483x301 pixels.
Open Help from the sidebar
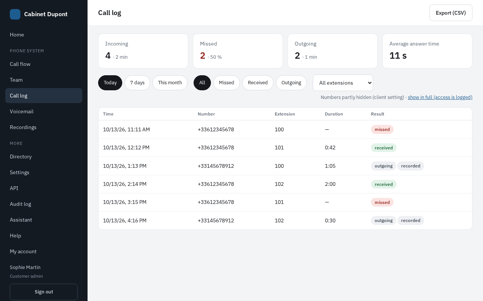[44, 236]
